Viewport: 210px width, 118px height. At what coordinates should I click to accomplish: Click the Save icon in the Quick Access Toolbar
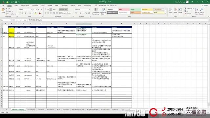pyautogui.click(x=16, y=2)
